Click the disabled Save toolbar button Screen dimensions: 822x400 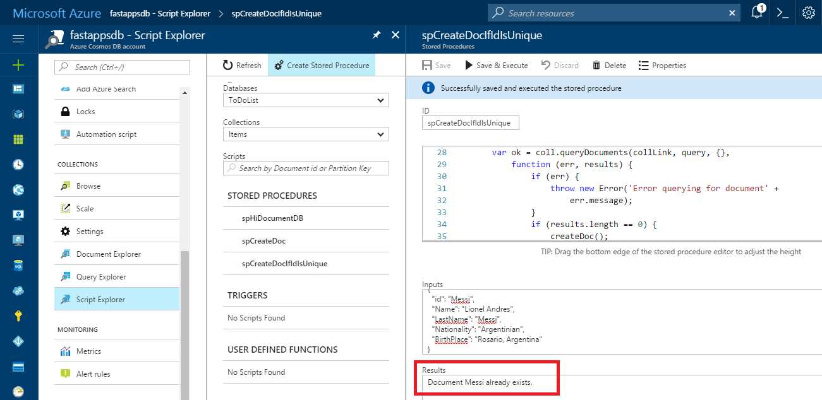click(437, 66)
